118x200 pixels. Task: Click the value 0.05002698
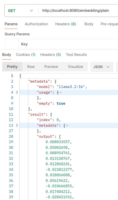(x=57, y=147)
